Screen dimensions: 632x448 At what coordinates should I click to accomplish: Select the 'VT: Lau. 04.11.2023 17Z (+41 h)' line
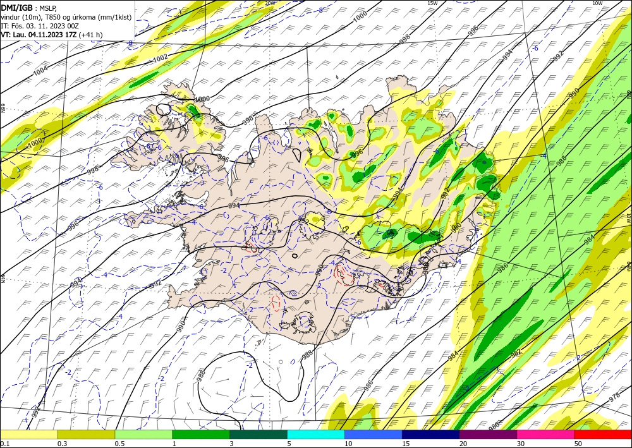(x=52, y=35)
